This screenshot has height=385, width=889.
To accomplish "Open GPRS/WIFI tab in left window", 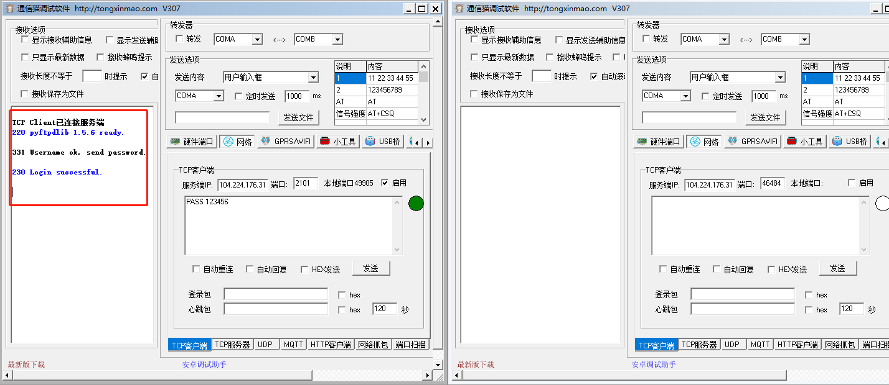I will pos(285,142).
